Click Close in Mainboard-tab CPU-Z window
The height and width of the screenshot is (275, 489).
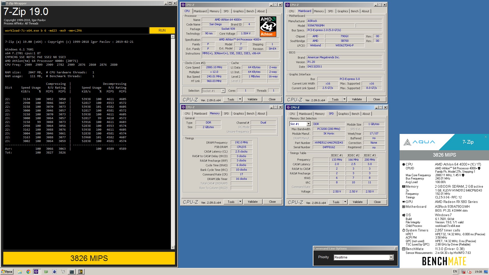[376, 99]
